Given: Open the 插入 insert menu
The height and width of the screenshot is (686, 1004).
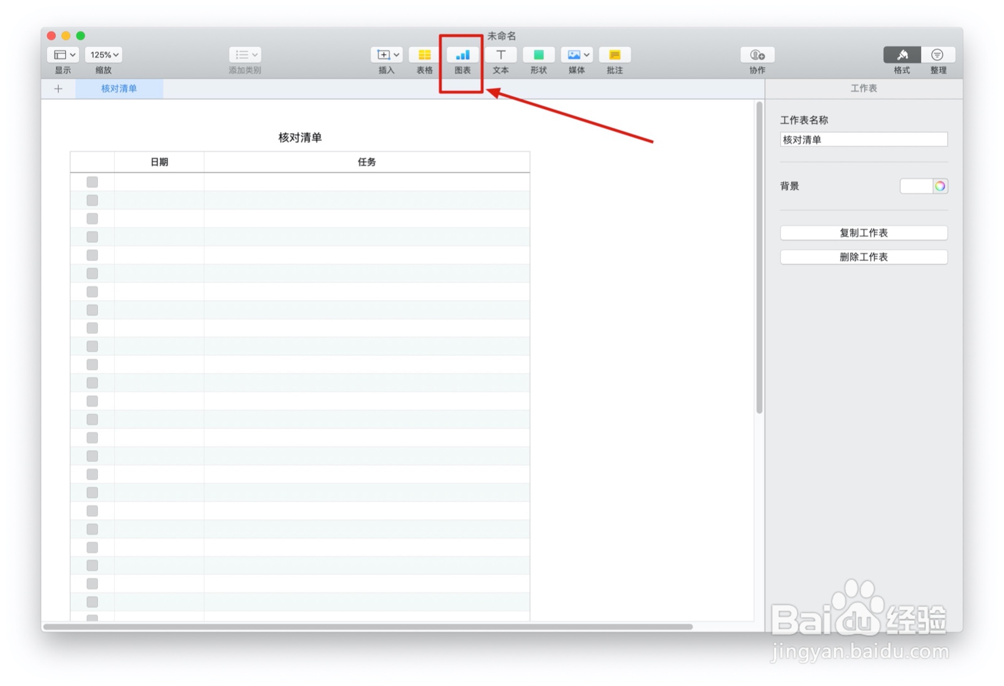Looking at the screenshot, I should click(x=387, y=55).
